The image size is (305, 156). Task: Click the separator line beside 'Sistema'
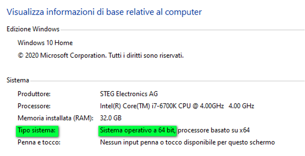coord(165,81)
